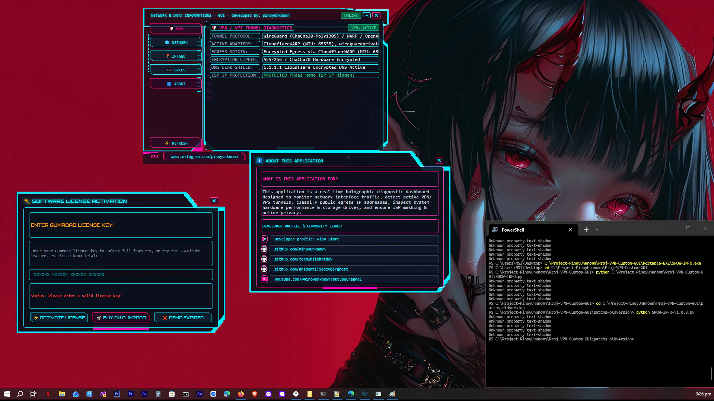Open Command Prompt from taskbar
The height and width of the screenshot is (401, 714).
click(185, 394)
